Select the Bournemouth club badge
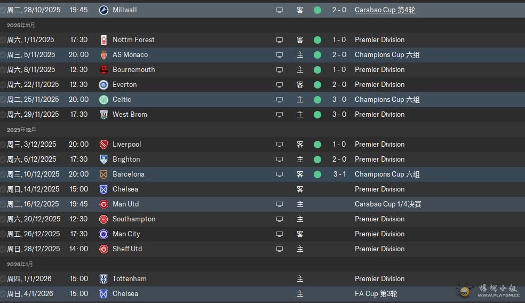525x303 pixels. pos(104,70)
